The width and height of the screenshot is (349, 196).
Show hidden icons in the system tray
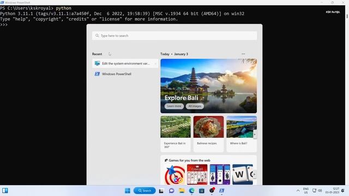coord(298,191)
